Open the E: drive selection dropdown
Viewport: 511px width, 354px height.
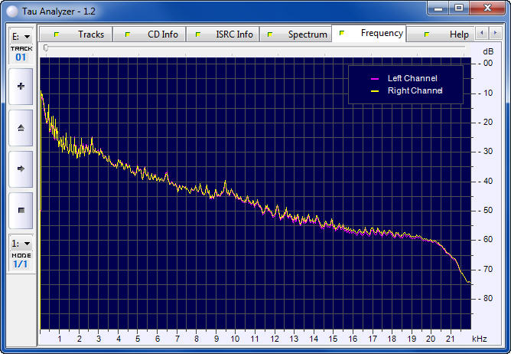point(21,36)
